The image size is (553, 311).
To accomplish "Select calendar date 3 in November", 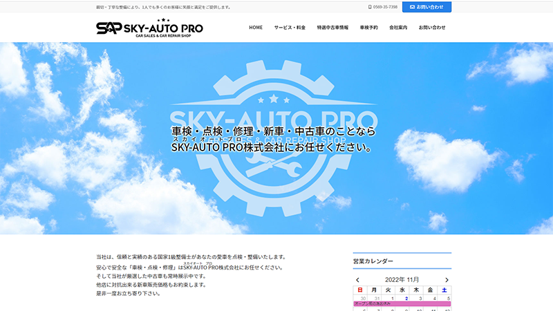I will (420, 299).
